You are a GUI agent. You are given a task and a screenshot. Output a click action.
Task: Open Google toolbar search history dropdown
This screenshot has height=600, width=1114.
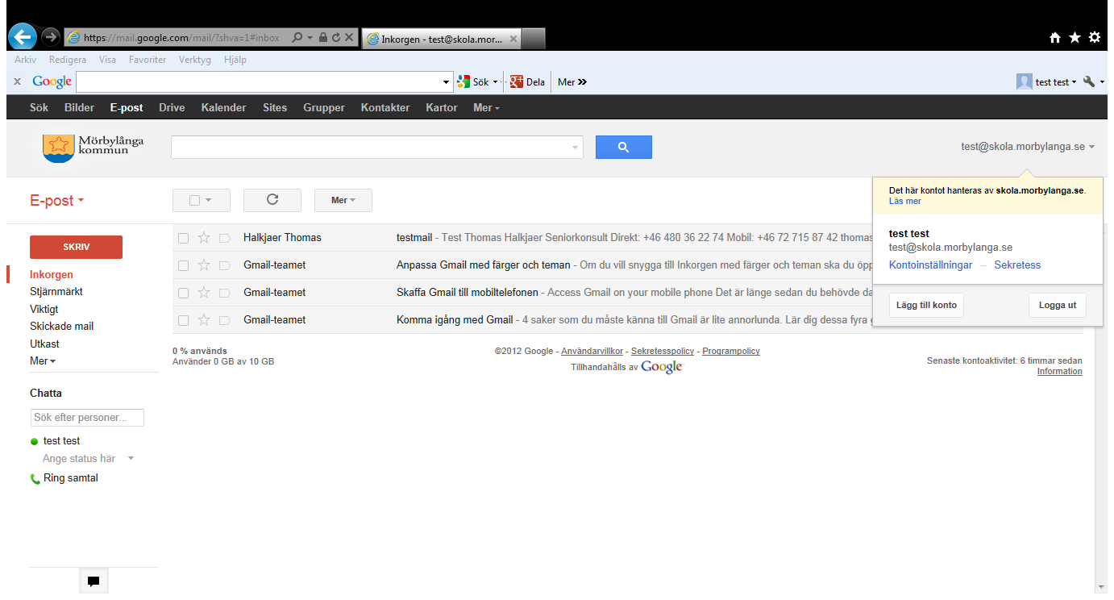[447, 81]
